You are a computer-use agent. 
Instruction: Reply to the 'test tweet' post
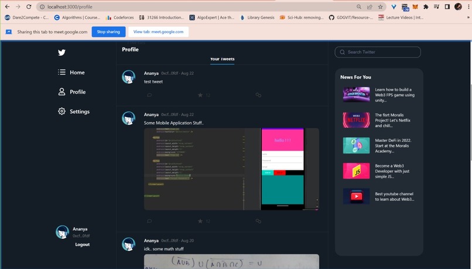coord(149,95)
